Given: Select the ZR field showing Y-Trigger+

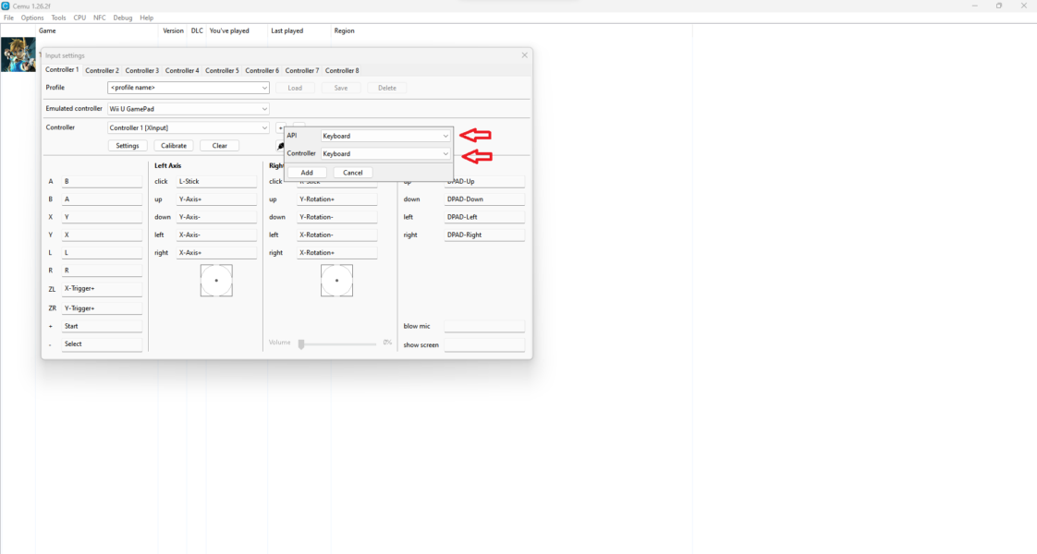Looking at the screenshot, I should tap(102, 308).
